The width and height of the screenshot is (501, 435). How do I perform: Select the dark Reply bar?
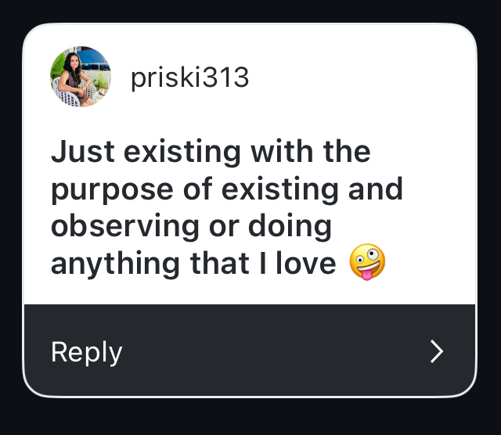(250, 352)
